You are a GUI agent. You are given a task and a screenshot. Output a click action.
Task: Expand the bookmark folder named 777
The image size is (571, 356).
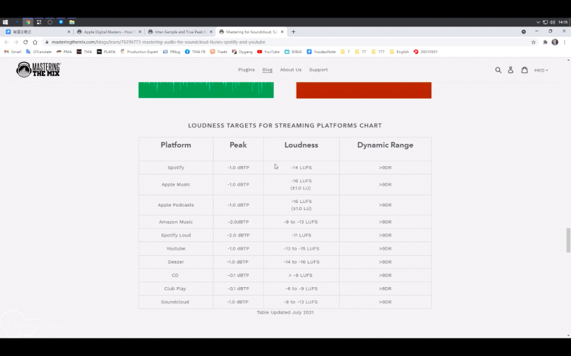tap(378, 52)
